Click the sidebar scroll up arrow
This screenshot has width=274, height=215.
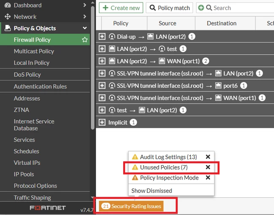[x=92, y=3]
